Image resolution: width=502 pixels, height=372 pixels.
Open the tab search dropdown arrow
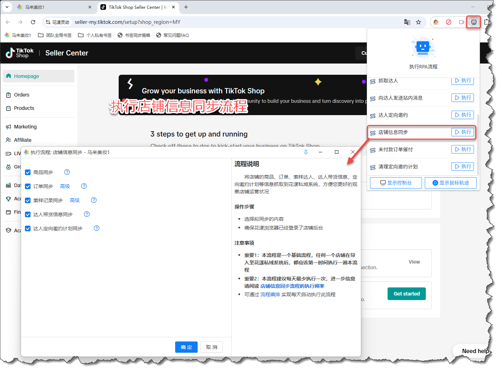[x=7, y=7]
